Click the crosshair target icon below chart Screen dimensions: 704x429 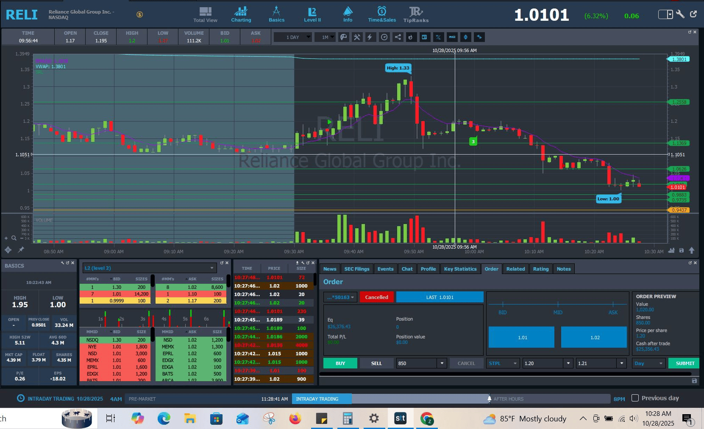coord(8,249)
